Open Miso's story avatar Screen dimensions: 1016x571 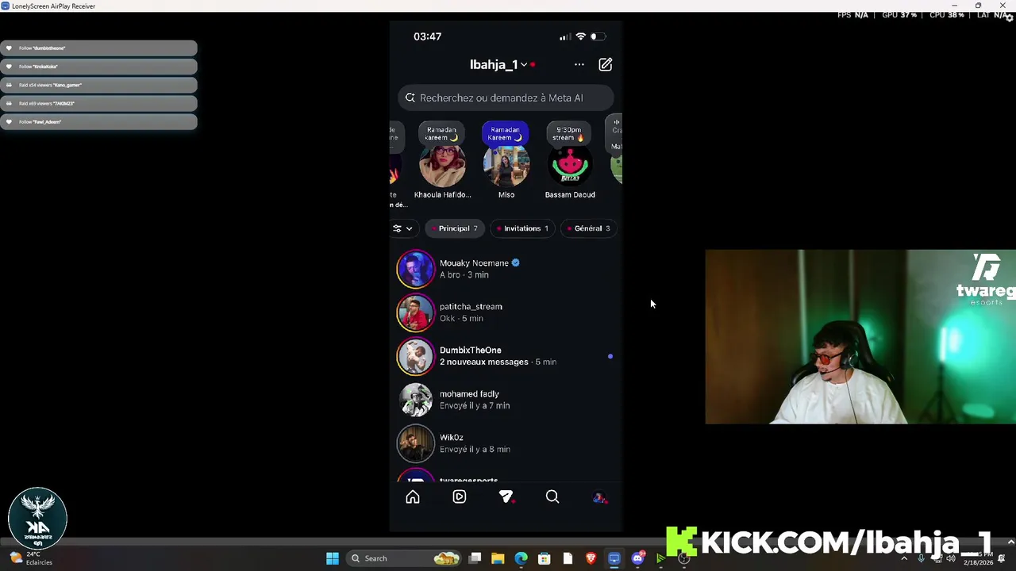(x=506, y=166)
